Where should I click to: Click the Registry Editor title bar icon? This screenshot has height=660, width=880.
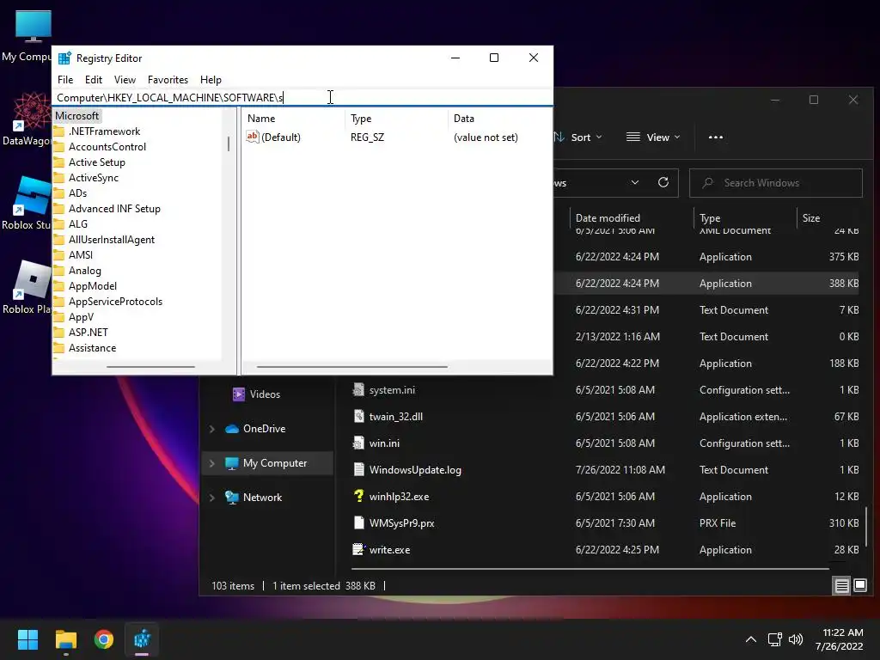tap(64, 58)
